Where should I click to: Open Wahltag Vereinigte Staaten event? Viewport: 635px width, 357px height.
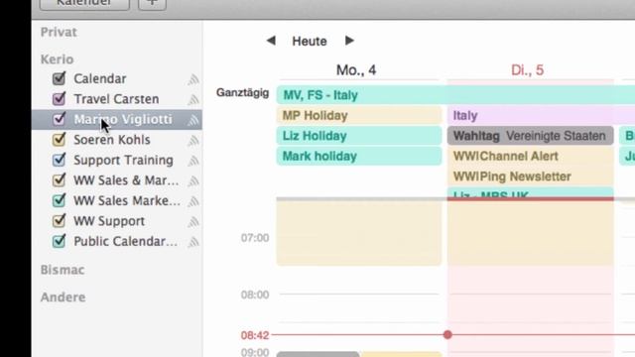(x=531, y=136)
